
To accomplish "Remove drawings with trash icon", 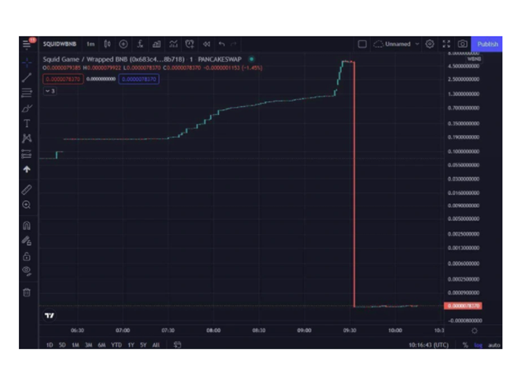I will (27, 292).
